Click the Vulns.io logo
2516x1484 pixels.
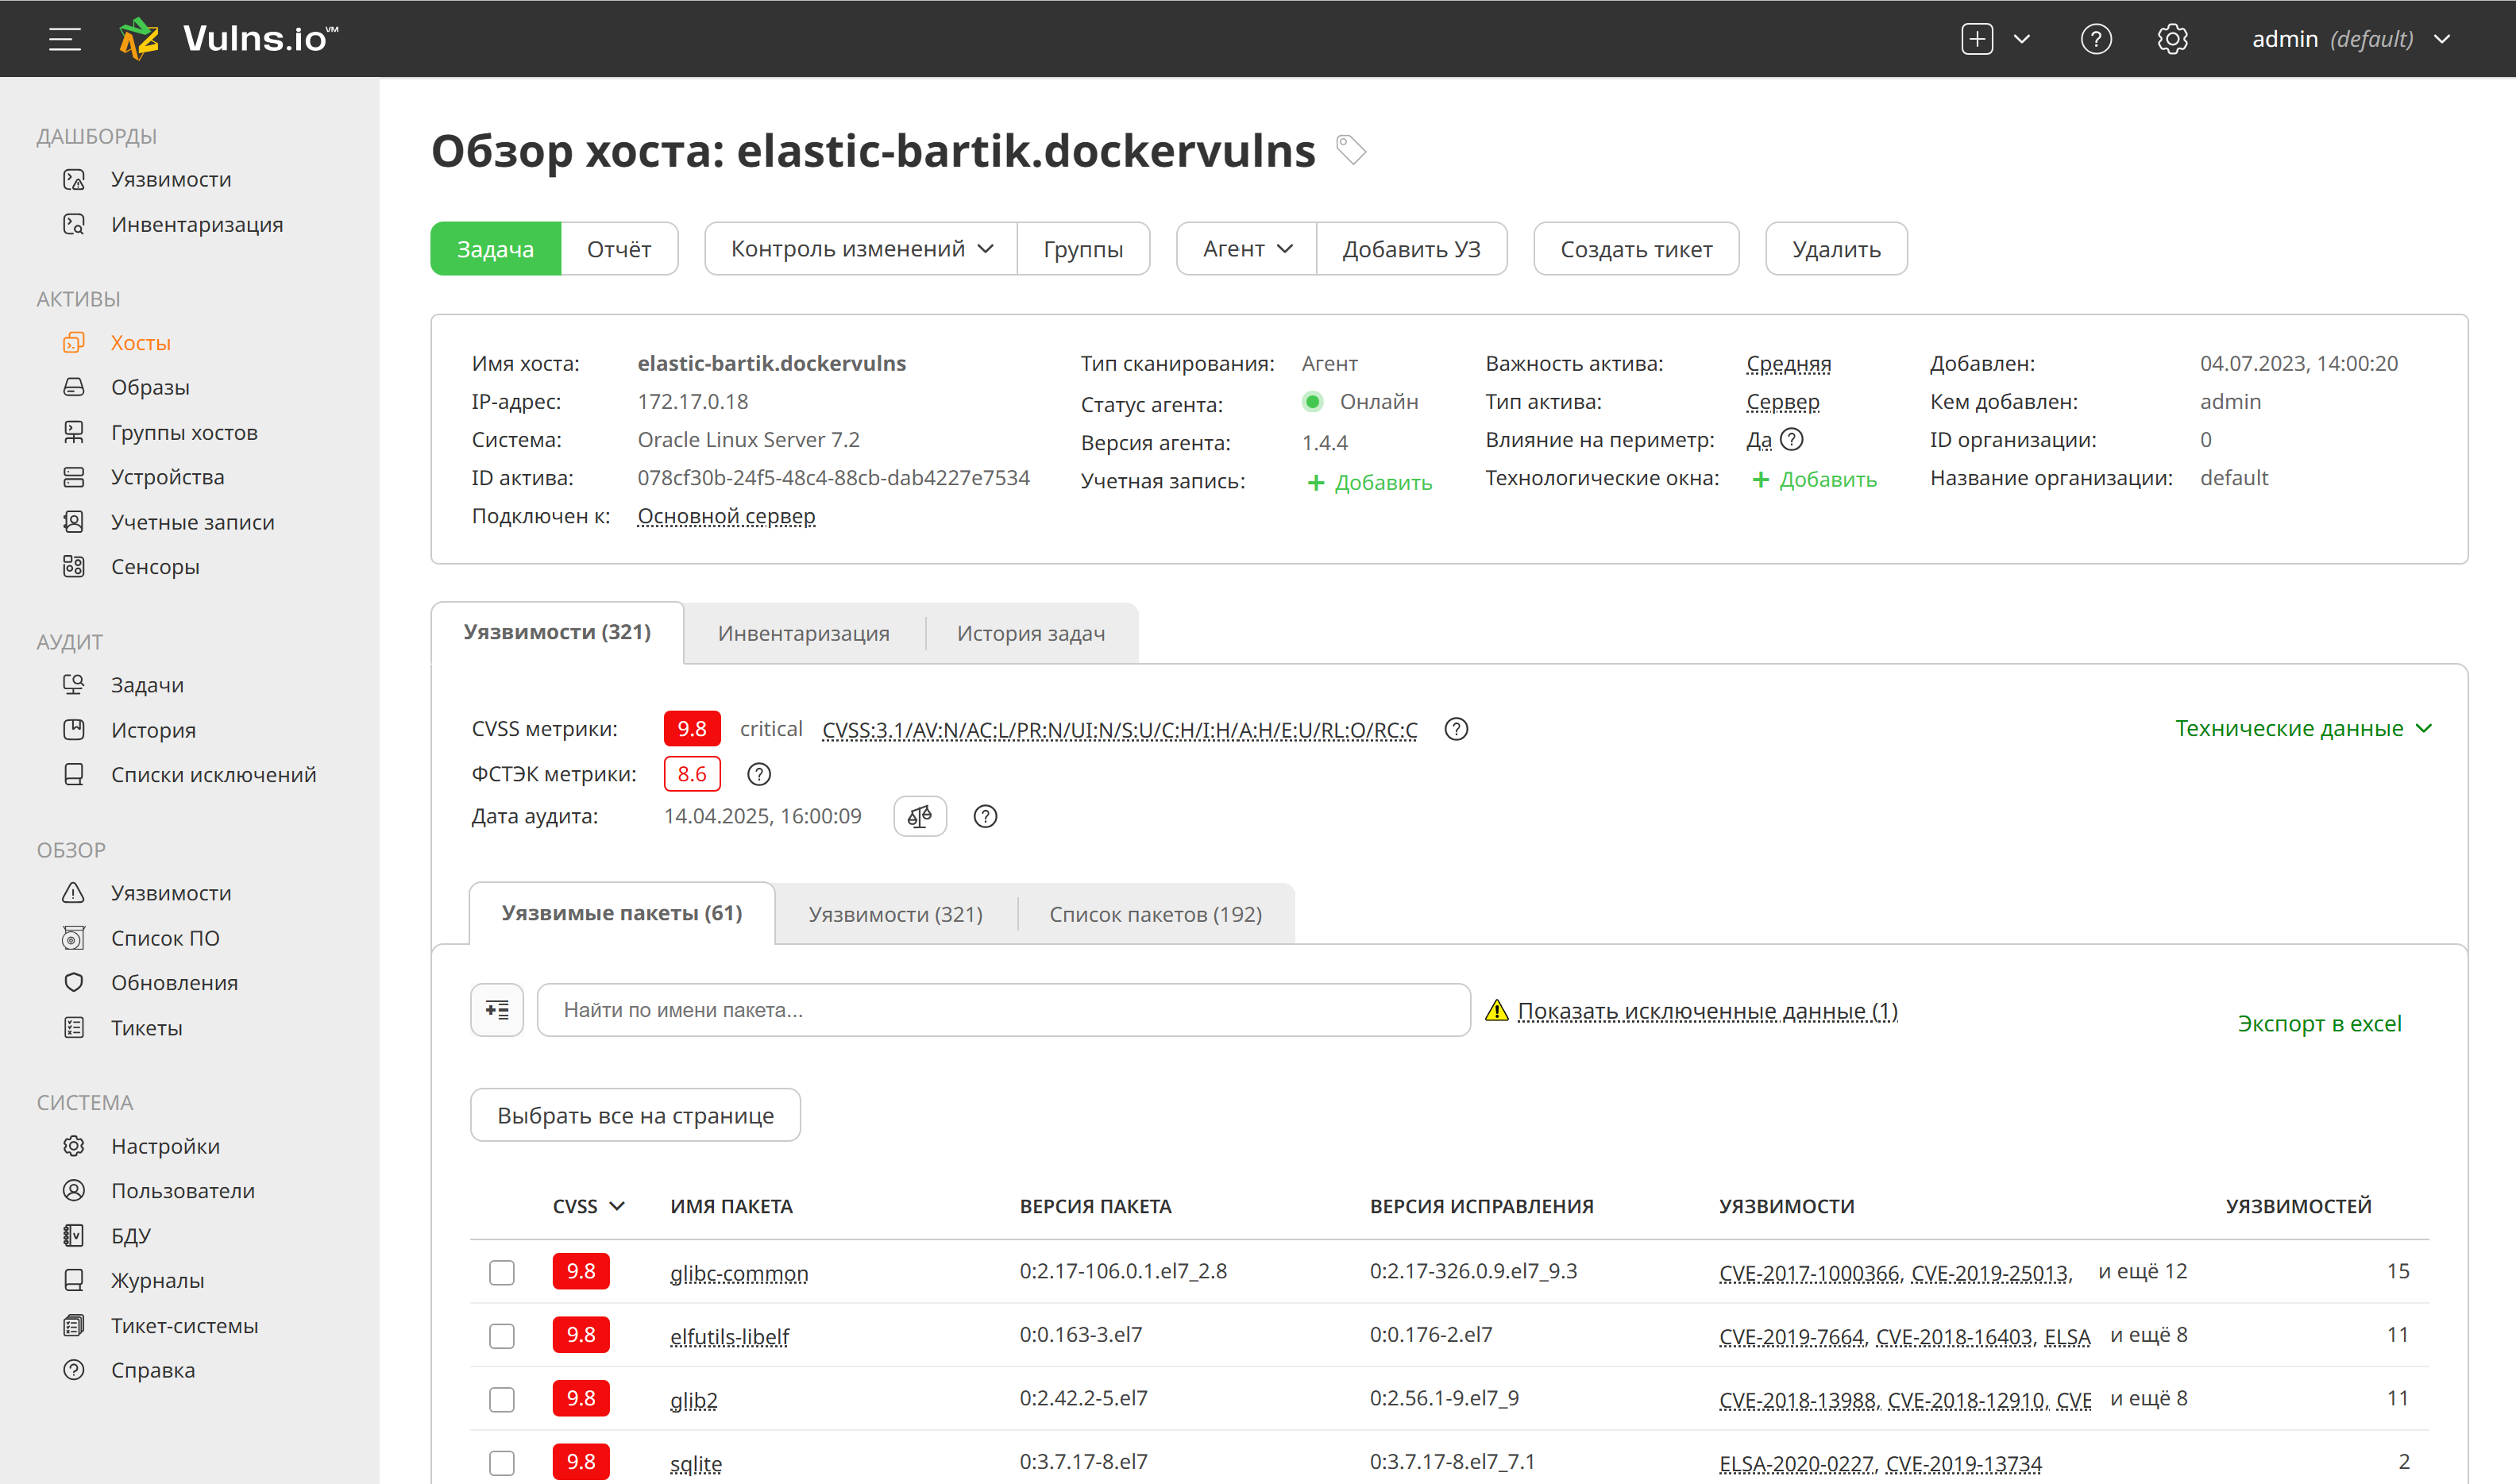pyautogui.click(x=228, y=39)
